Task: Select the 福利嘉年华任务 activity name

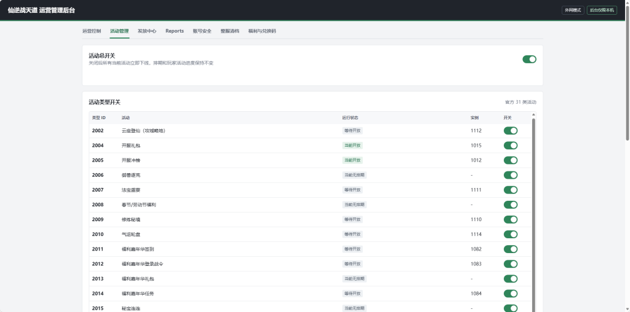Action: pyautogui.click(x=138, y=294)
